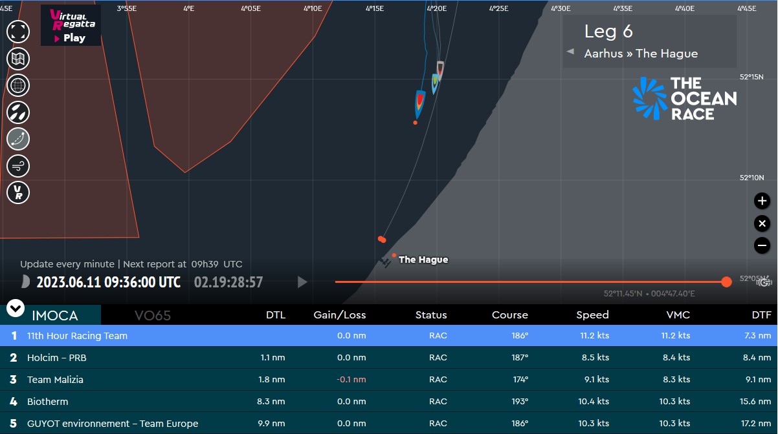This screenshot has width=778, height=434.
Task: Open the map layers icon
Action: point(18,59)
